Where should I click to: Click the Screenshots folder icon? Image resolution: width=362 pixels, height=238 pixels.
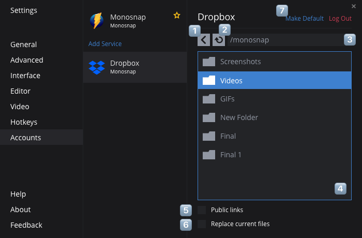(x=209, y=62)
